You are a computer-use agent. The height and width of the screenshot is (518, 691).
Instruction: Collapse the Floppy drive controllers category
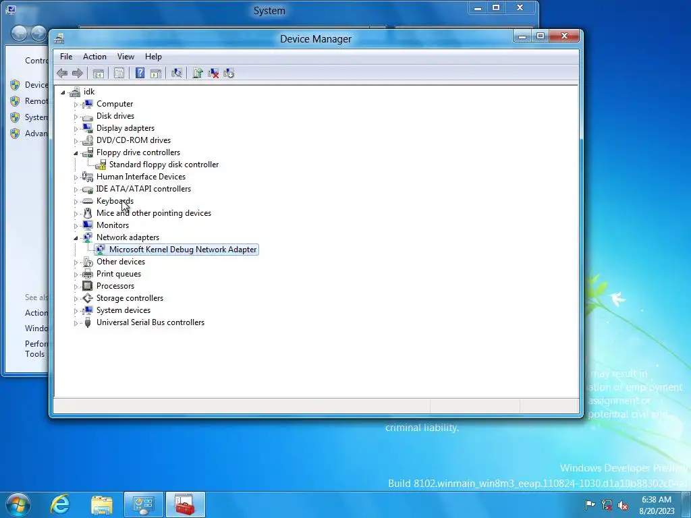tap(76, 153)
